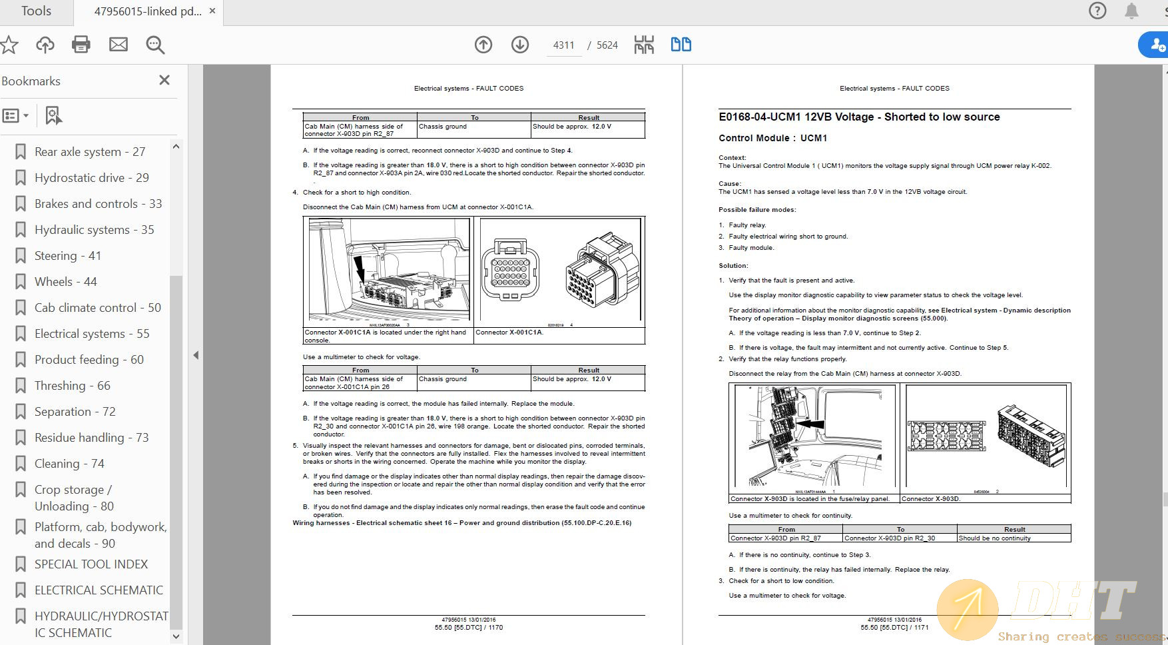
Task: Open the find text magnifier
Action: coord(155,45)
